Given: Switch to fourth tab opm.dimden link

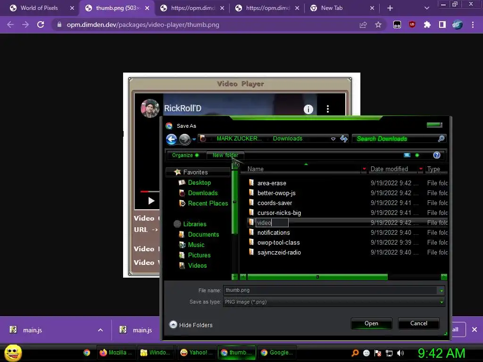Looking at the screenshot, I should pos(267,8).
